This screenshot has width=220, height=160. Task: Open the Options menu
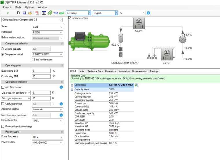pos(29,7)
